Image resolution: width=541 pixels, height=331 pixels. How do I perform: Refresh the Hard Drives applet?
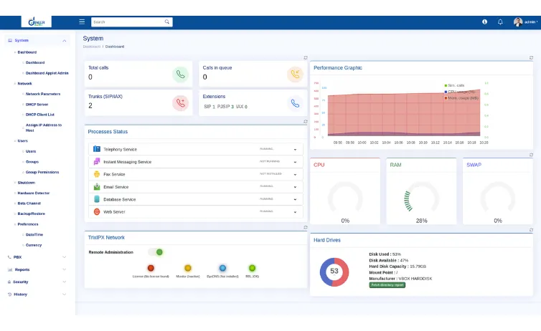532,230
